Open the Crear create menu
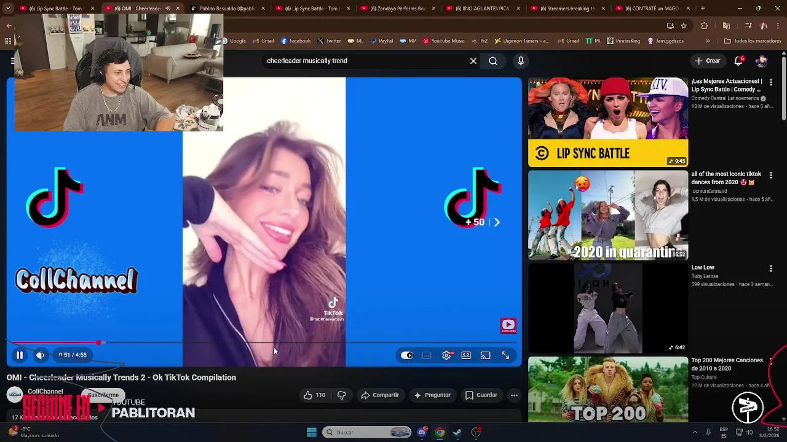This screenshot has height=442, width=787. (708, 61)
